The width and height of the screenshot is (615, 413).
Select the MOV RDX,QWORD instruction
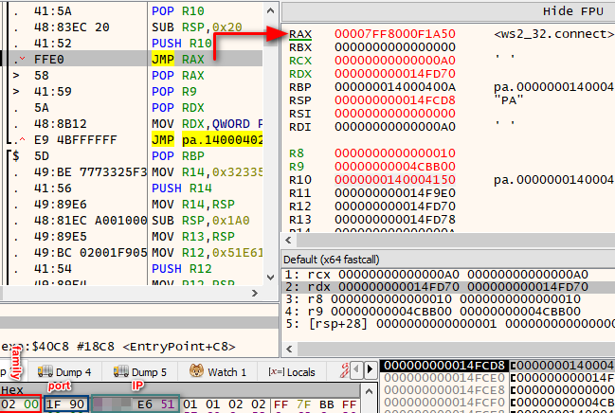208,123
